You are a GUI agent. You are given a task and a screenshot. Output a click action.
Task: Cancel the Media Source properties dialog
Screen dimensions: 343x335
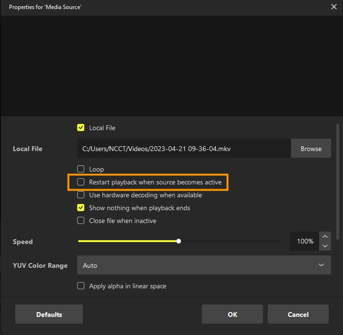298,315
